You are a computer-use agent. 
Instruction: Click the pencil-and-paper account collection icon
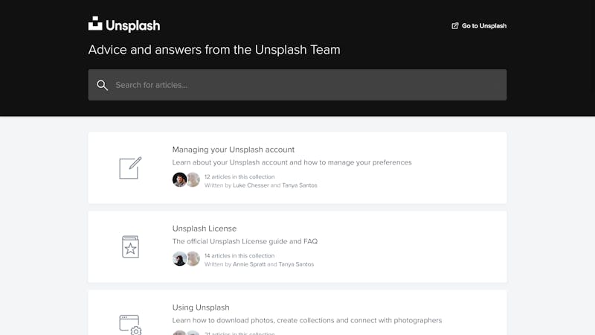[130, 168]
